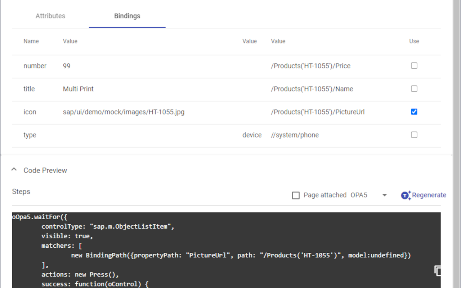Switch to the Attributes tab

point(50,16)
